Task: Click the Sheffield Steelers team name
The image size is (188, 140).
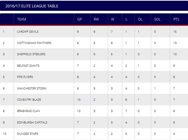Action: (31, 54)
